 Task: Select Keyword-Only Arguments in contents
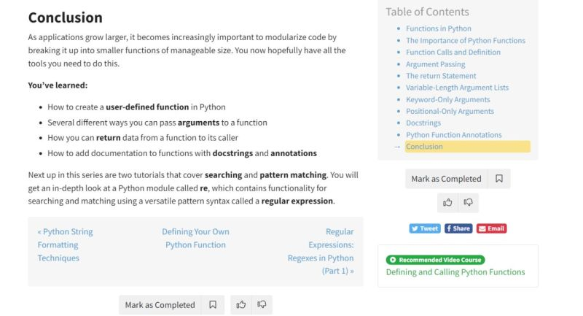(447, 99)
